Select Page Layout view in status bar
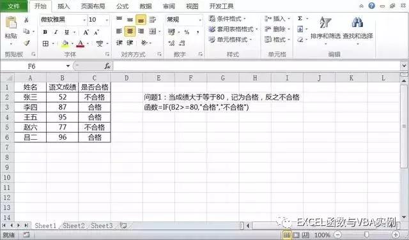 [297, 235]
